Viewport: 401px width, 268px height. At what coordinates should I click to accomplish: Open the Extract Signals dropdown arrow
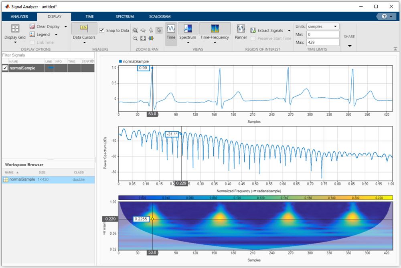coord(289,30)
